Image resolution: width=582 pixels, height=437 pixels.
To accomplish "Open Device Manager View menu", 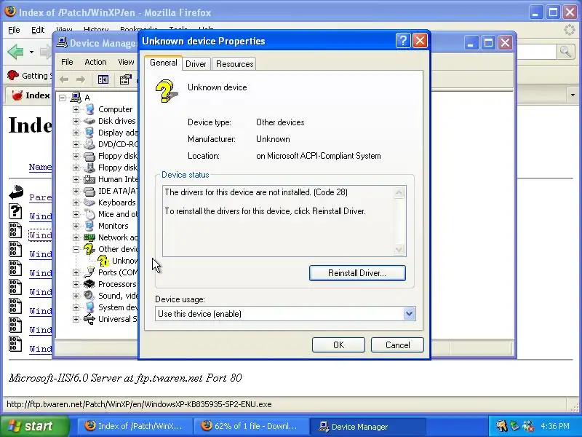I will [x=126, y=62].
